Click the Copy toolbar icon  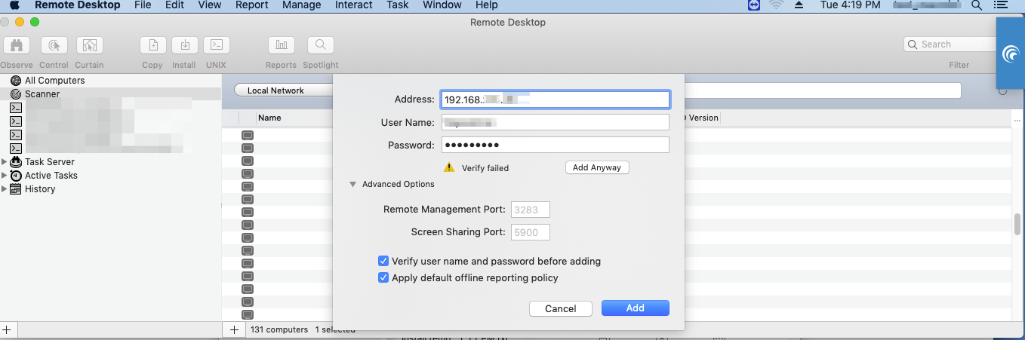[x=152, y=44]
